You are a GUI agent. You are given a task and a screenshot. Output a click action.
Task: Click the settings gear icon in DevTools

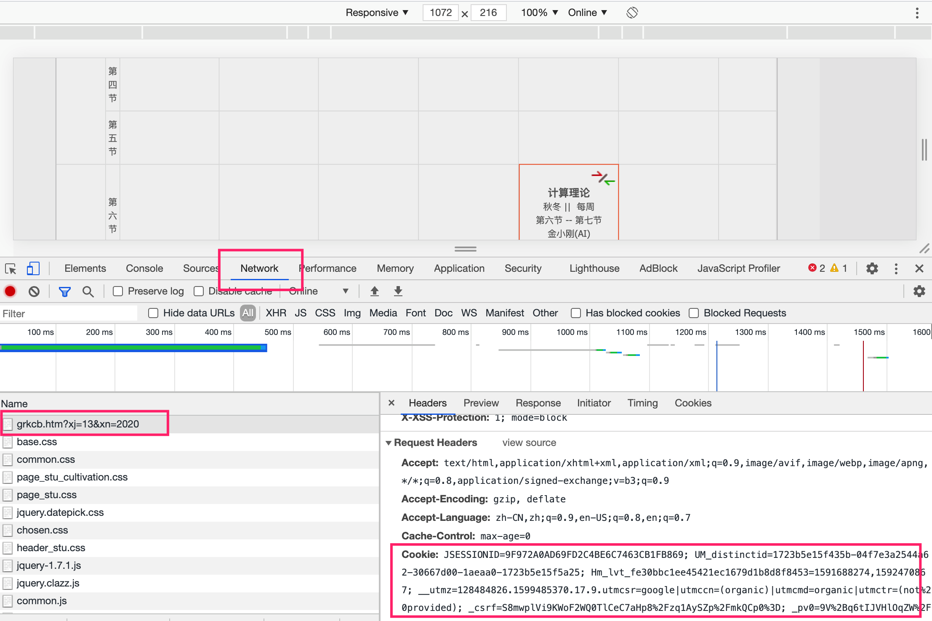click(x=872, y=268)
